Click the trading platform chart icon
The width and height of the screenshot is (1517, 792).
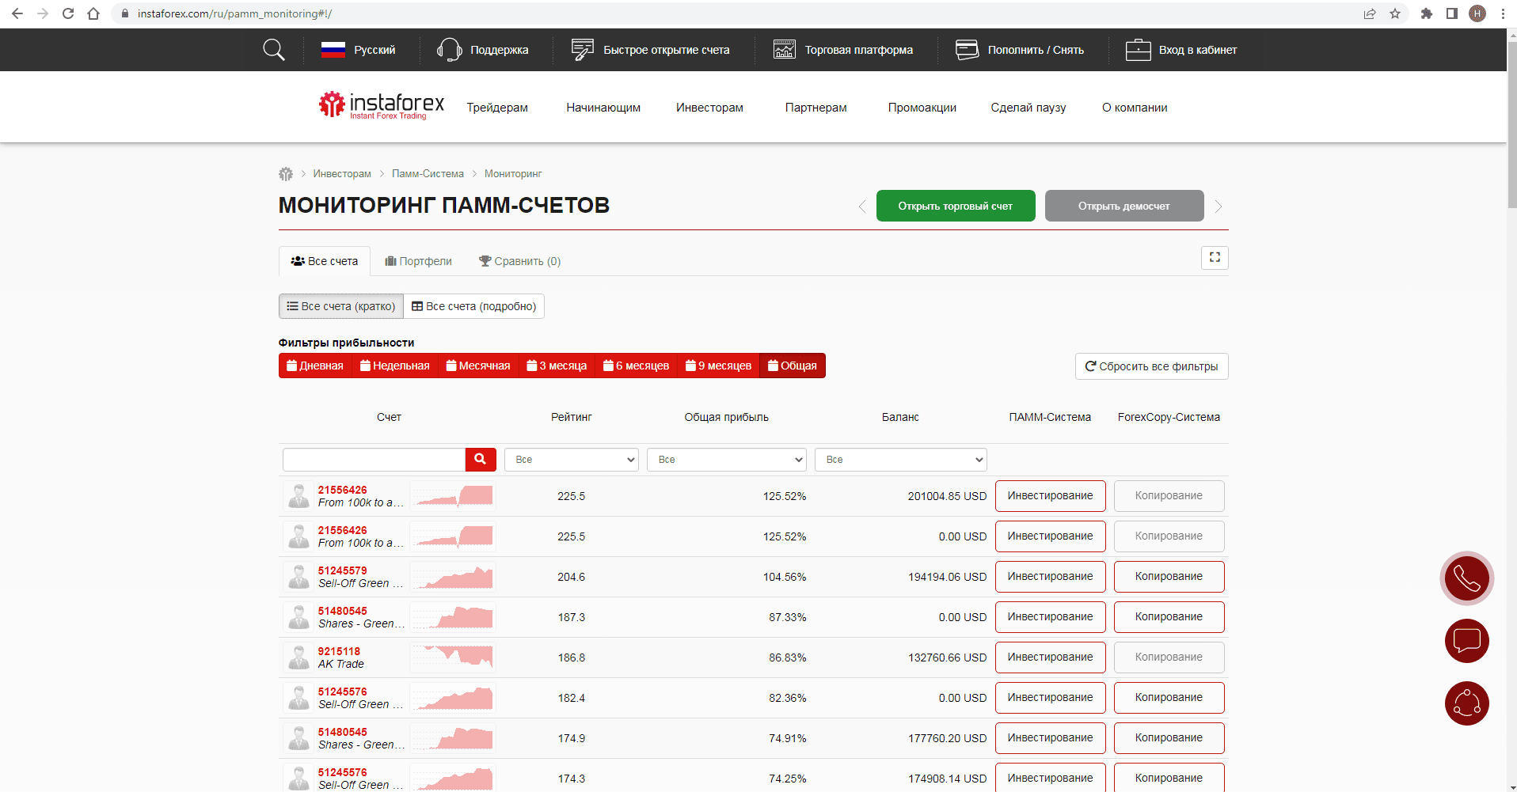[784, 50]
